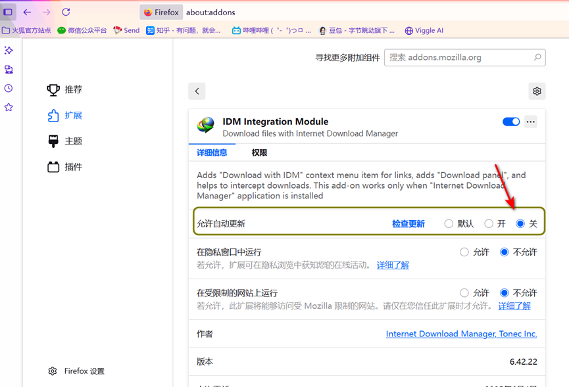
Task: Set auto-update to 关
Action: click(520, 223)
